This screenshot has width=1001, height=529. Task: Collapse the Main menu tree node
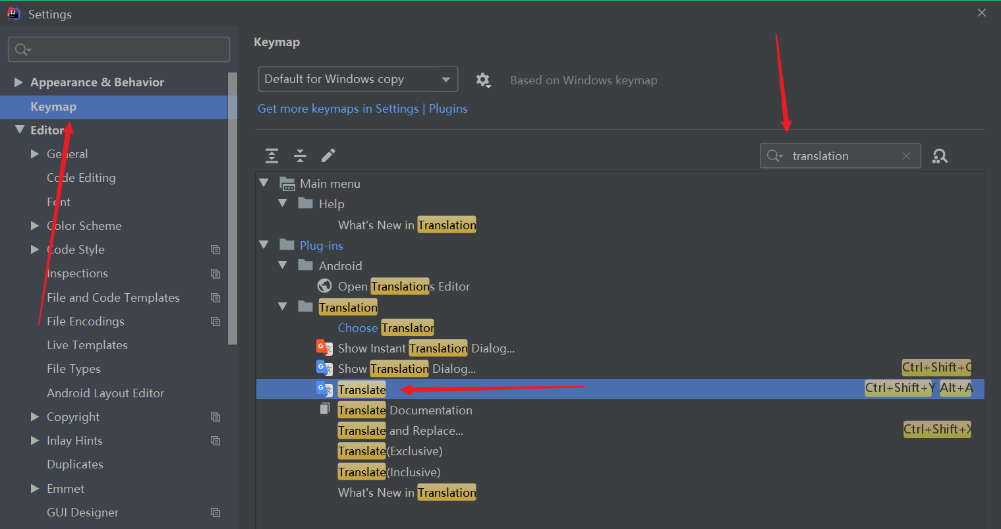pyautogui.click(x=264, y=183)
